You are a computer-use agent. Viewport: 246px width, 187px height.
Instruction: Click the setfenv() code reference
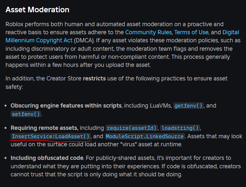[26, 114]
